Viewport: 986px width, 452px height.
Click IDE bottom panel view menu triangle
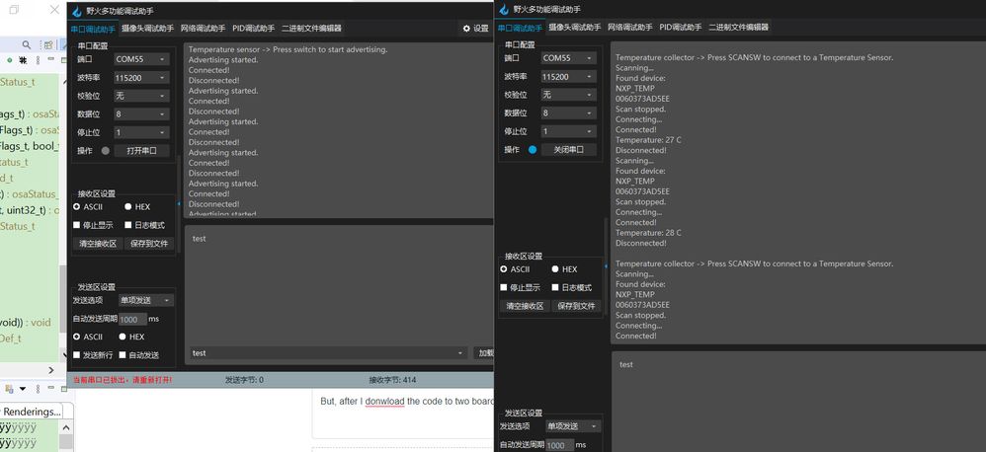tap(23, 389)
